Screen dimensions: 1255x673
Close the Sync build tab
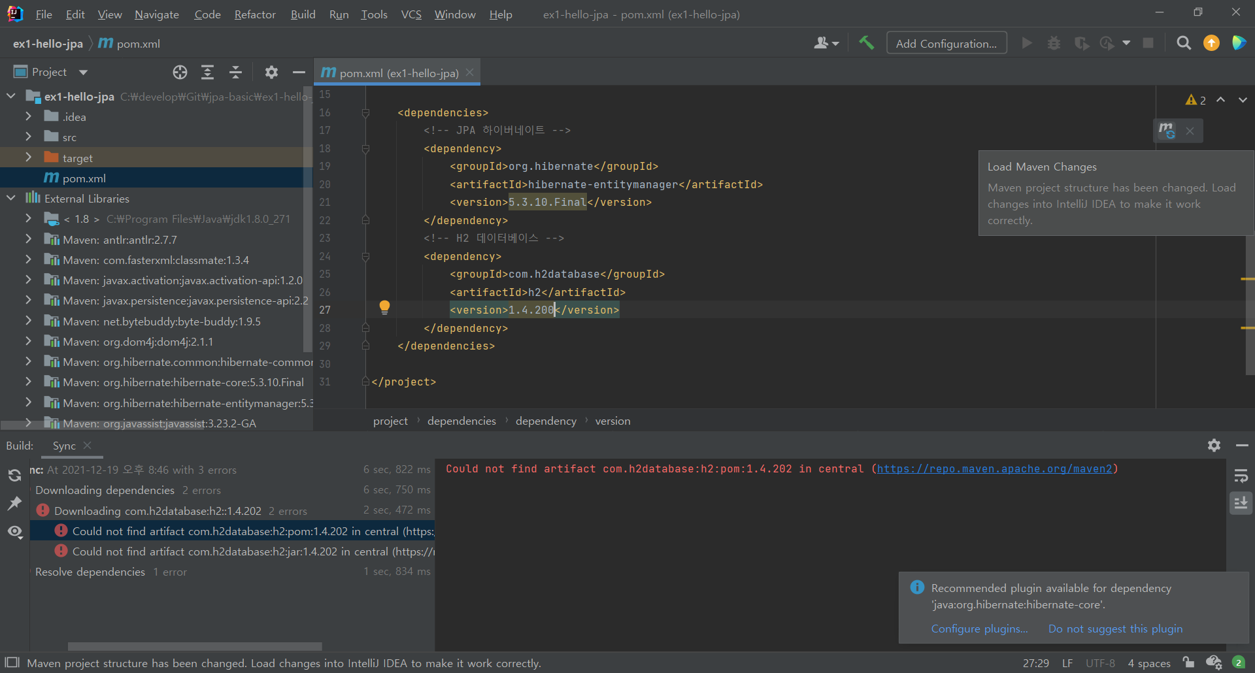pyautogui.click(x=88, y=445)
